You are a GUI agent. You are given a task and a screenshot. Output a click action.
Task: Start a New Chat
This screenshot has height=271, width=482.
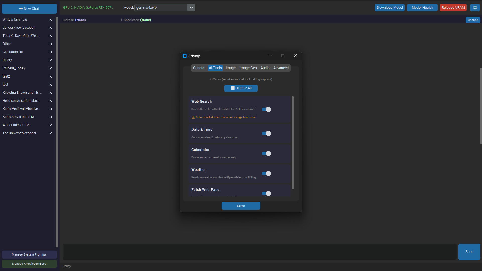29,9
